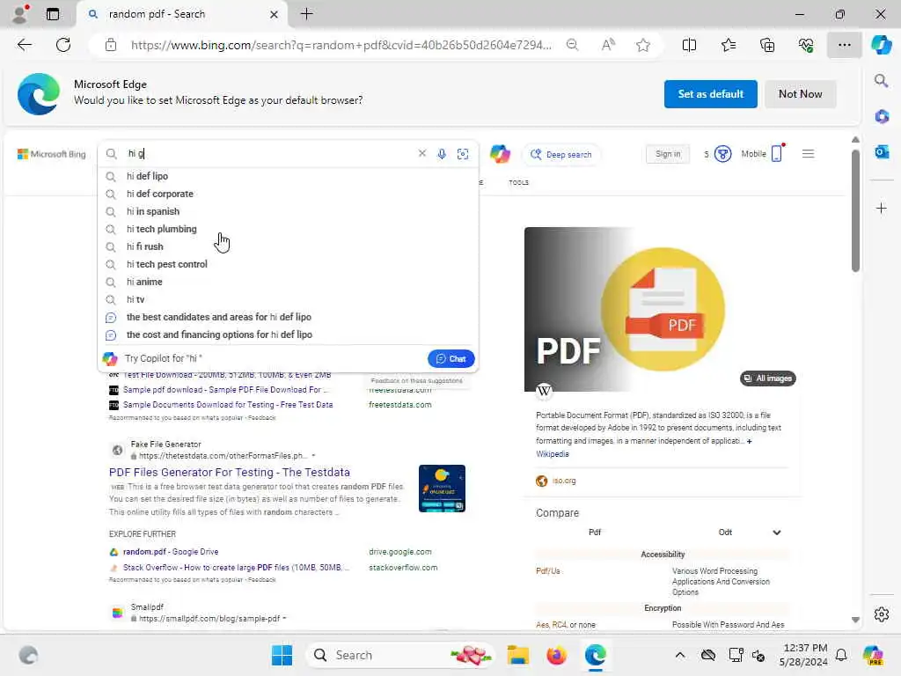Click the "random pdf - Search" tab
Screen dimensions: 901x676
[x=181, y=14]
